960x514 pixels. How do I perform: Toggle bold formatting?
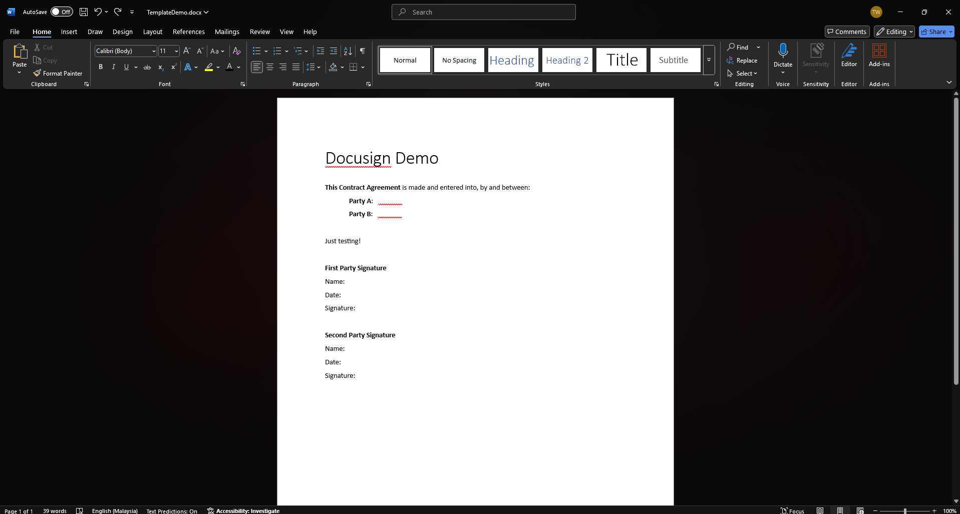(101, 67)
